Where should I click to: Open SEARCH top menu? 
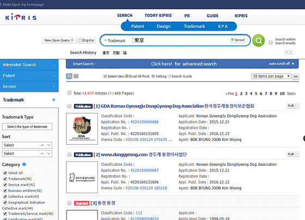point(125,15)
